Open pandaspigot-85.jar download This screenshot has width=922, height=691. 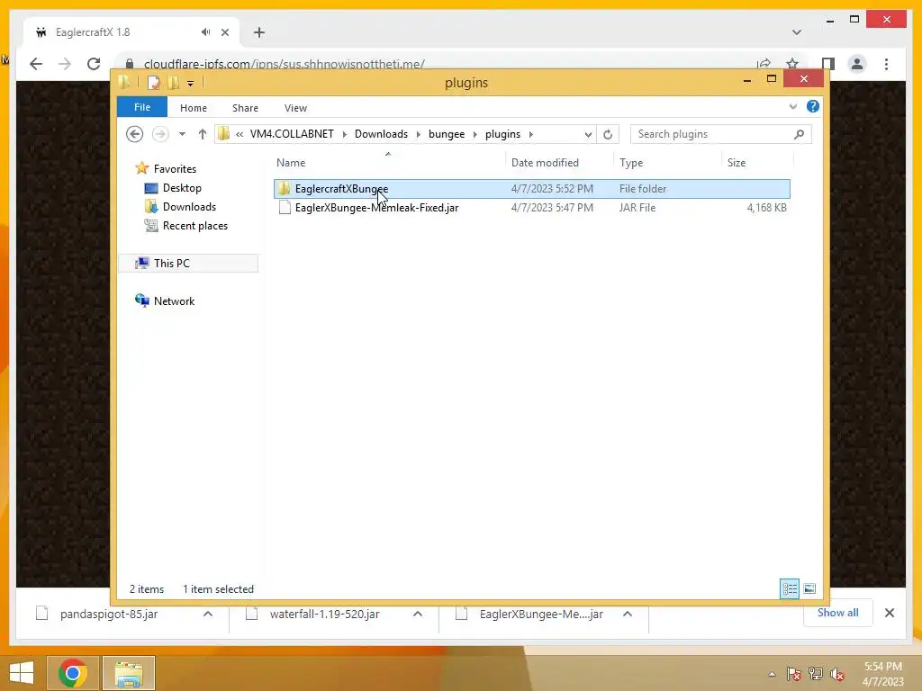109,614
